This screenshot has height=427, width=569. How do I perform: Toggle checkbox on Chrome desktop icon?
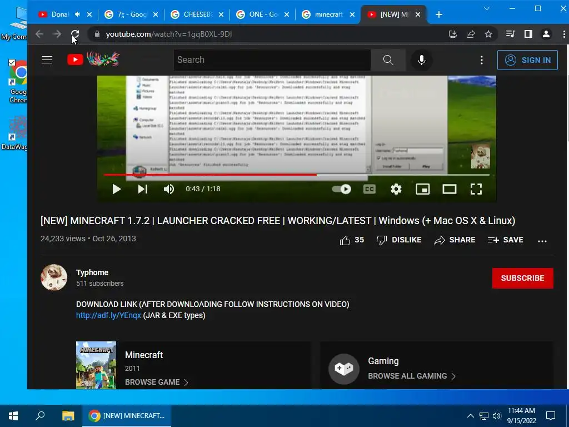12,62
